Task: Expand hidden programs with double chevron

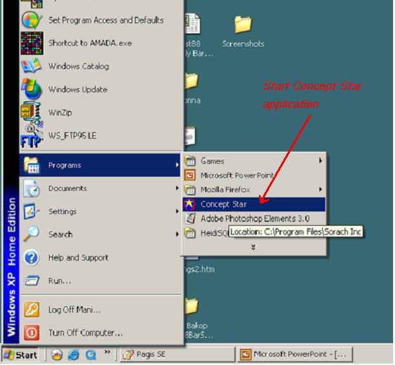Action: (x=254, y=247)
